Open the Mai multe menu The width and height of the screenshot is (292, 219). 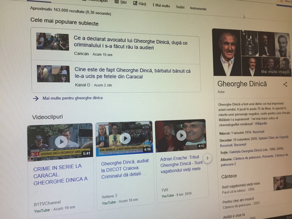click(161, 6)
